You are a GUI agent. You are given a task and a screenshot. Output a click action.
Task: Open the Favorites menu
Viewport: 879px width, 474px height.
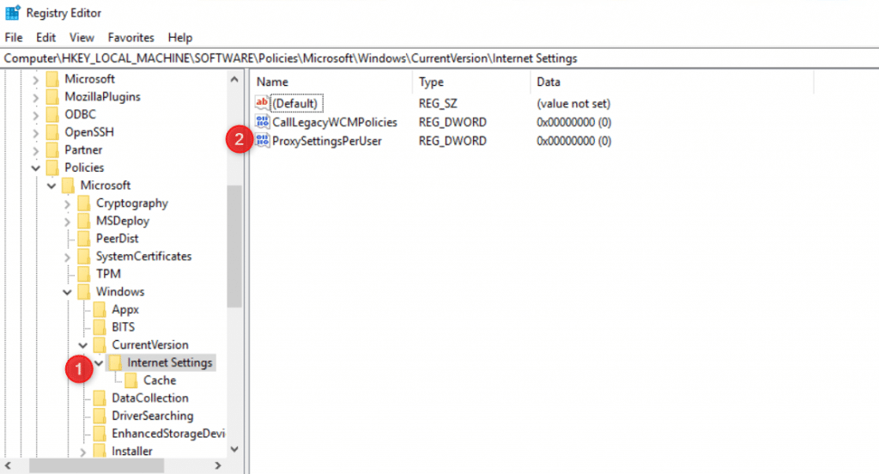(x=130, y=38)
